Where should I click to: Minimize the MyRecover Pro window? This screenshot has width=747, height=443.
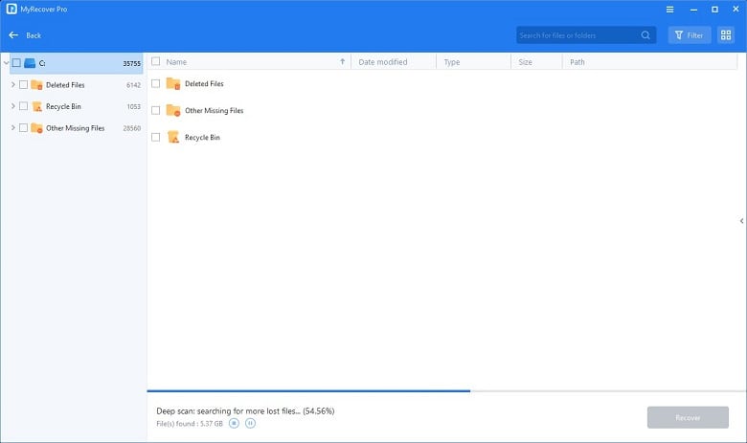pos(693,9)
